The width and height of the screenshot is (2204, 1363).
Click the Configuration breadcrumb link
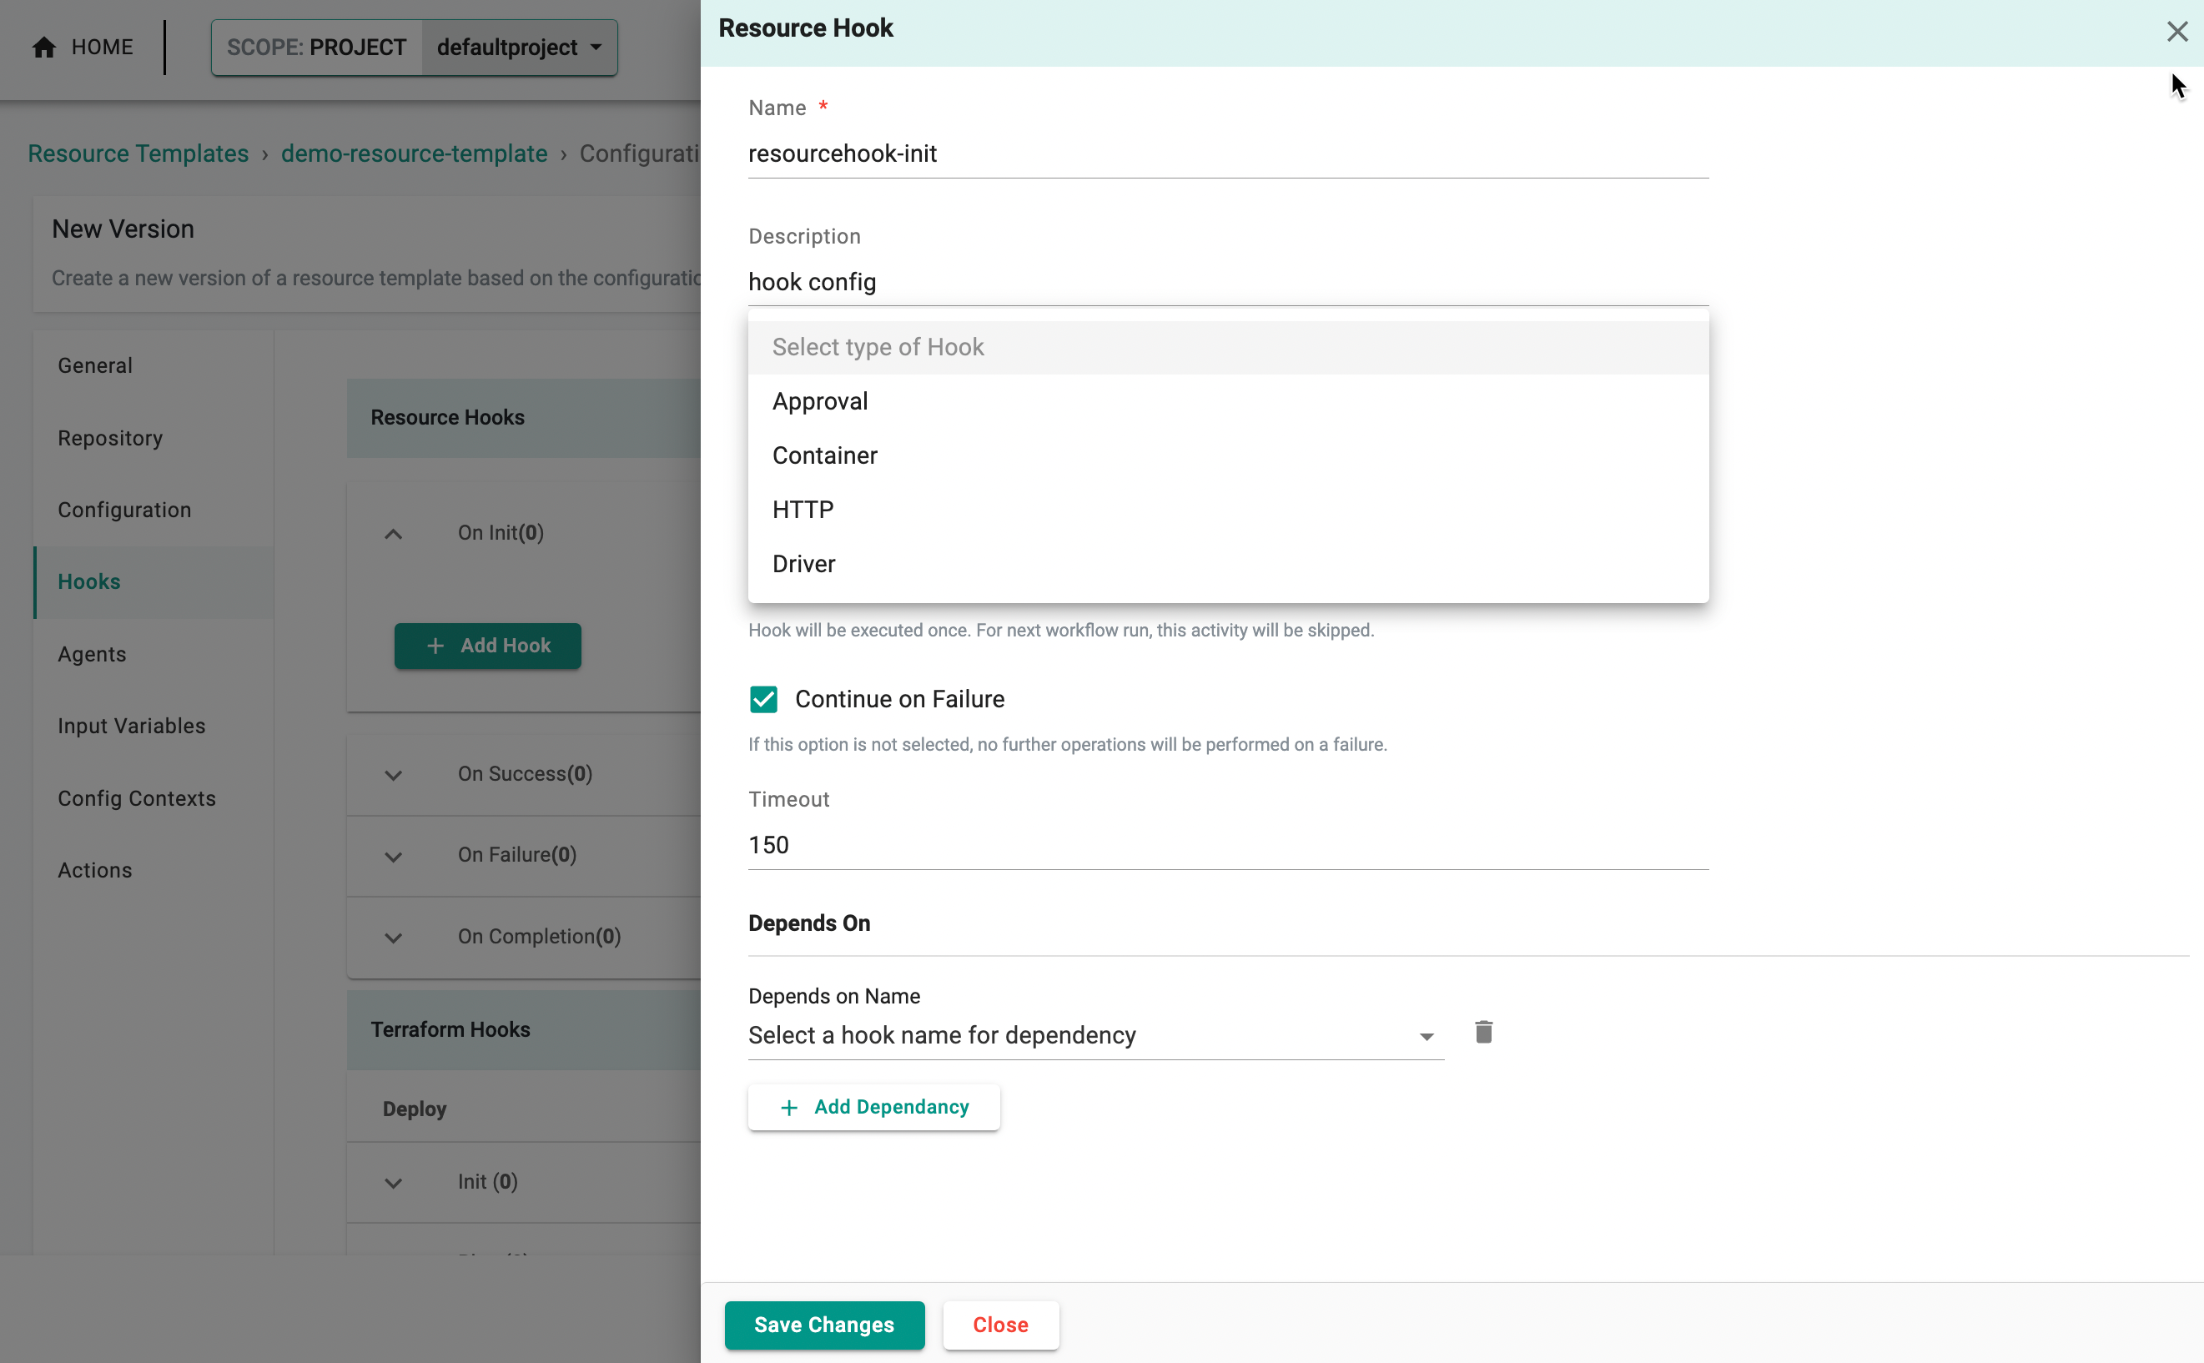click(655, 153)
